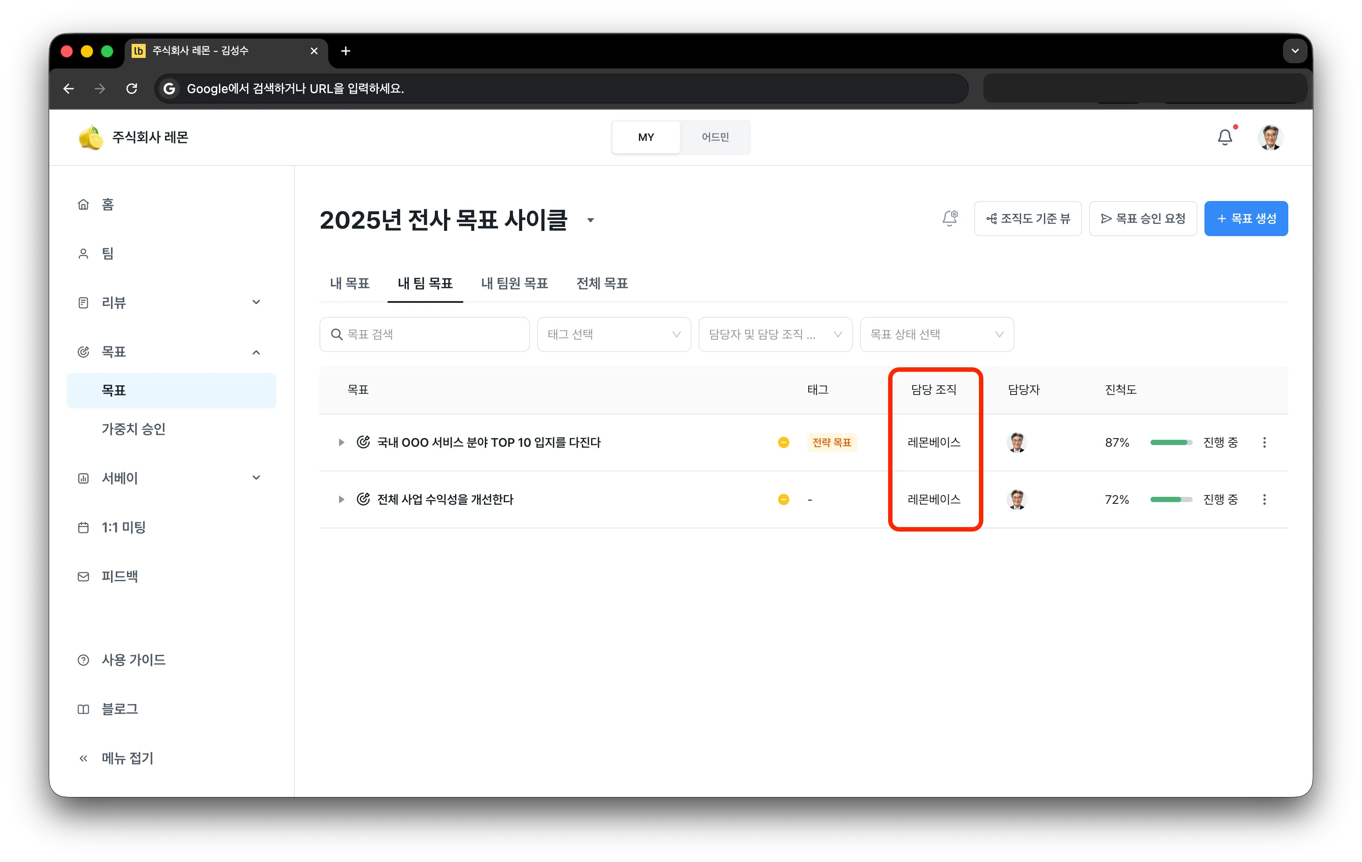The width and height of the screenshot is (1362, 862).
Task: Open the 목표 상태 선택 dropdown
Action: (937, 334)
